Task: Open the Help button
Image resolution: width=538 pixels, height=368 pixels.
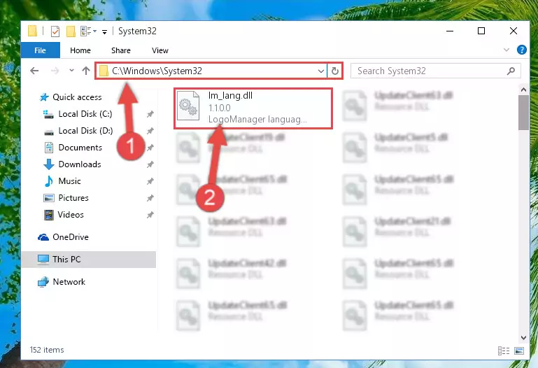Action: pyautogui.click(x=521, y=50)
